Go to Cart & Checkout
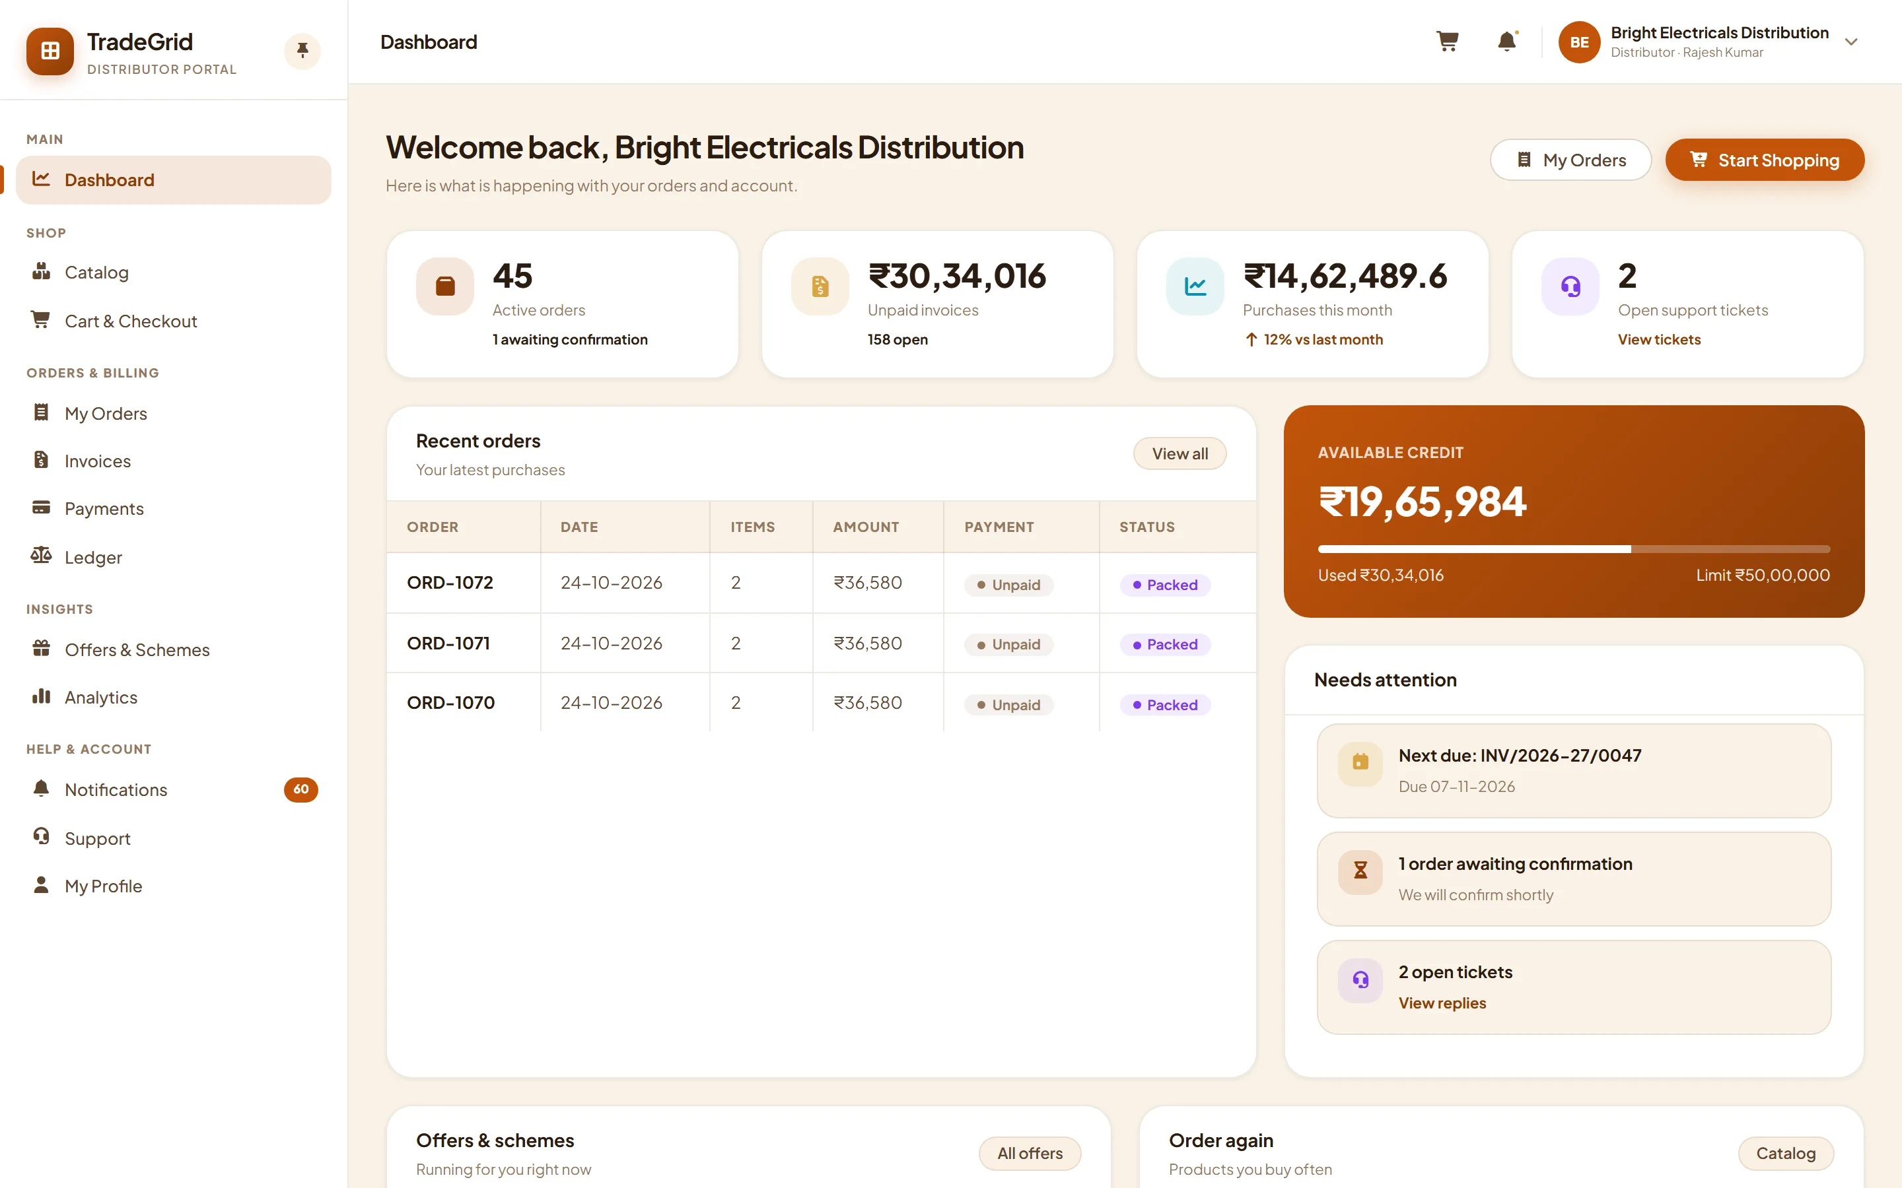This screenshot has height=1188, width=1902. coord(173,321)
